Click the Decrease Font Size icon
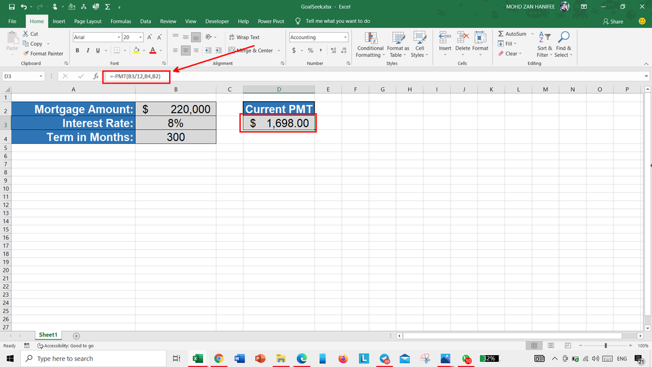The width and height of the screenshot is (652, 367). [x=159, y=37]
